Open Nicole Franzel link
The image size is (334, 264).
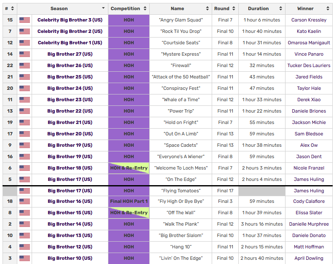[309, 168]
